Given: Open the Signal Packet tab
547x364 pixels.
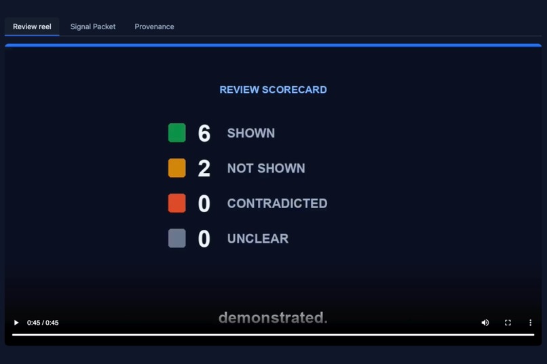Looking at the screenshot, I should [93, 26].
